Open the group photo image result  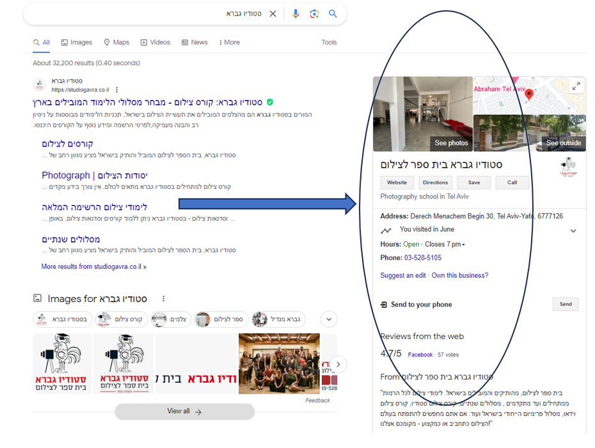(x=280, y=364)
